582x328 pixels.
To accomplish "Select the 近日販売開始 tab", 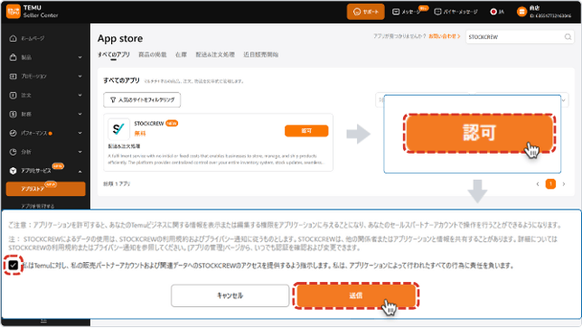I will (x=260, y=54).
